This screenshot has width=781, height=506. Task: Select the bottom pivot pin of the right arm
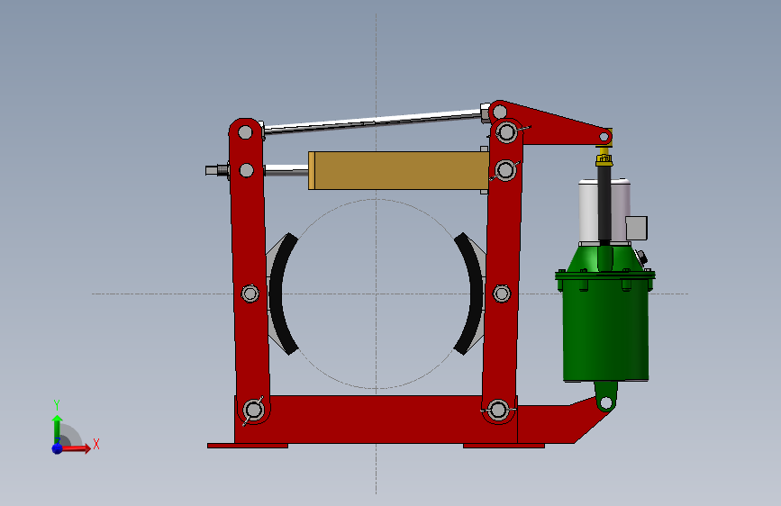point(498,410)
